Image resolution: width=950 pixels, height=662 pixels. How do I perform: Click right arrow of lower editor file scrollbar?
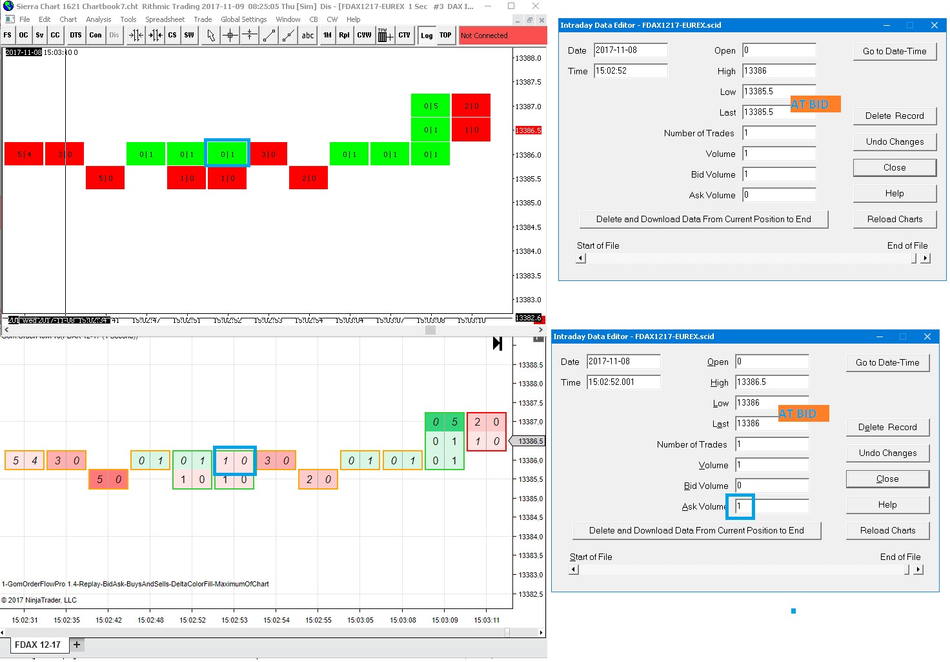[918, 570]
